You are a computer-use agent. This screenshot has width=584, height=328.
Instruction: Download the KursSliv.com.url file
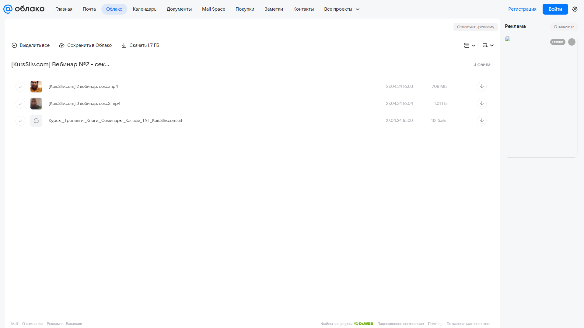coord(481,121)
